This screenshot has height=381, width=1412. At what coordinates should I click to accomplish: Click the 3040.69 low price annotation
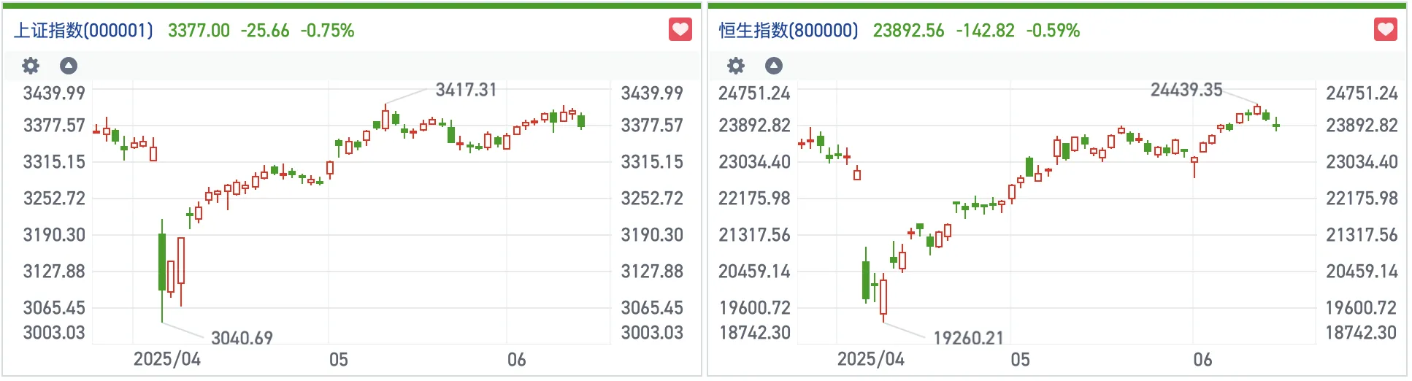pos(242,338)
